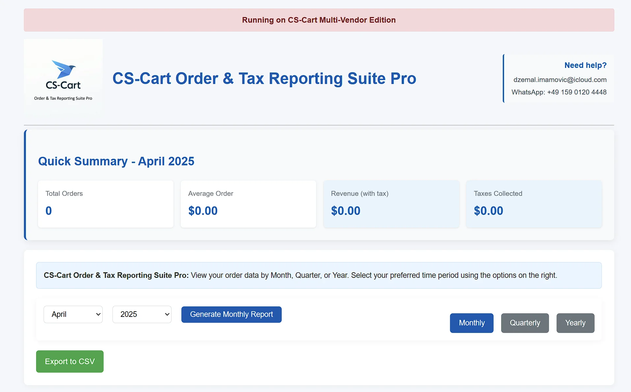
Task: Click the CS-Cart bird logo
Action: point(63,70)
